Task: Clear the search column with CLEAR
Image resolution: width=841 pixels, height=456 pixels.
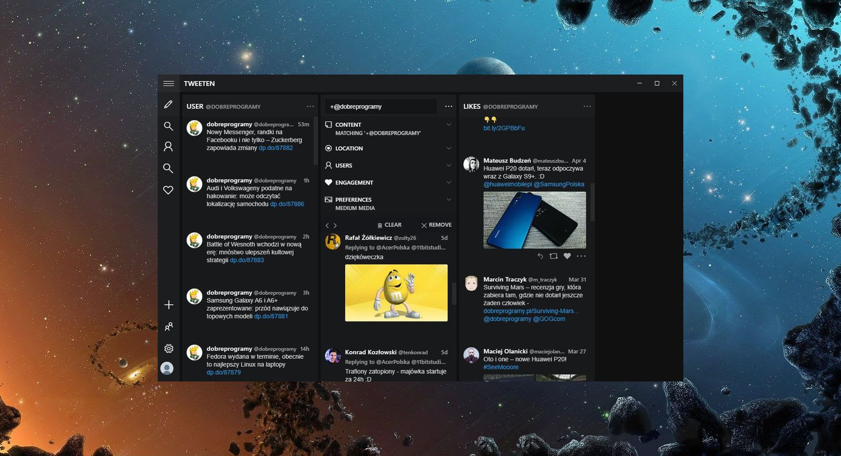Action: pyautogui.click(x=389, y=225)
